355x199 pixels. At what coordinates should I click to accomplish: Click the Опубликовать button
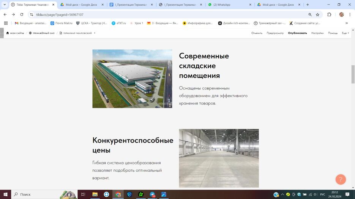297,33
